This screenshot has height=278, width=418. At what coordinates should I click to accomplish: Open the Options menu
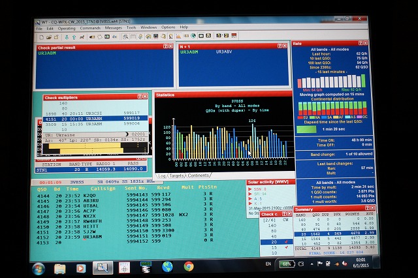tap(168, 27)
